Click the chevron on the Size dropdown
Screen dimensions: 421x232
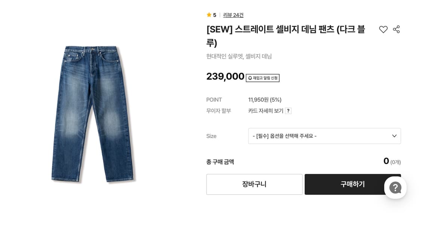tap(393, 136)
